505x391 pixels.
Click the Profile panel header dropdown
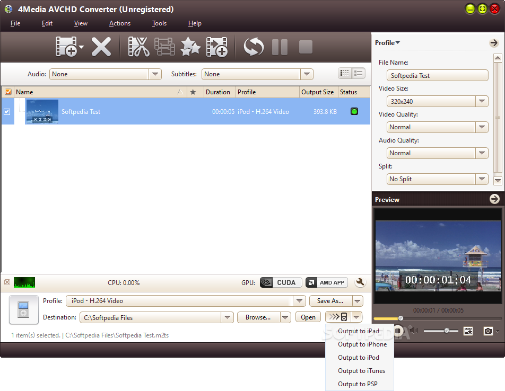[387, 43]
